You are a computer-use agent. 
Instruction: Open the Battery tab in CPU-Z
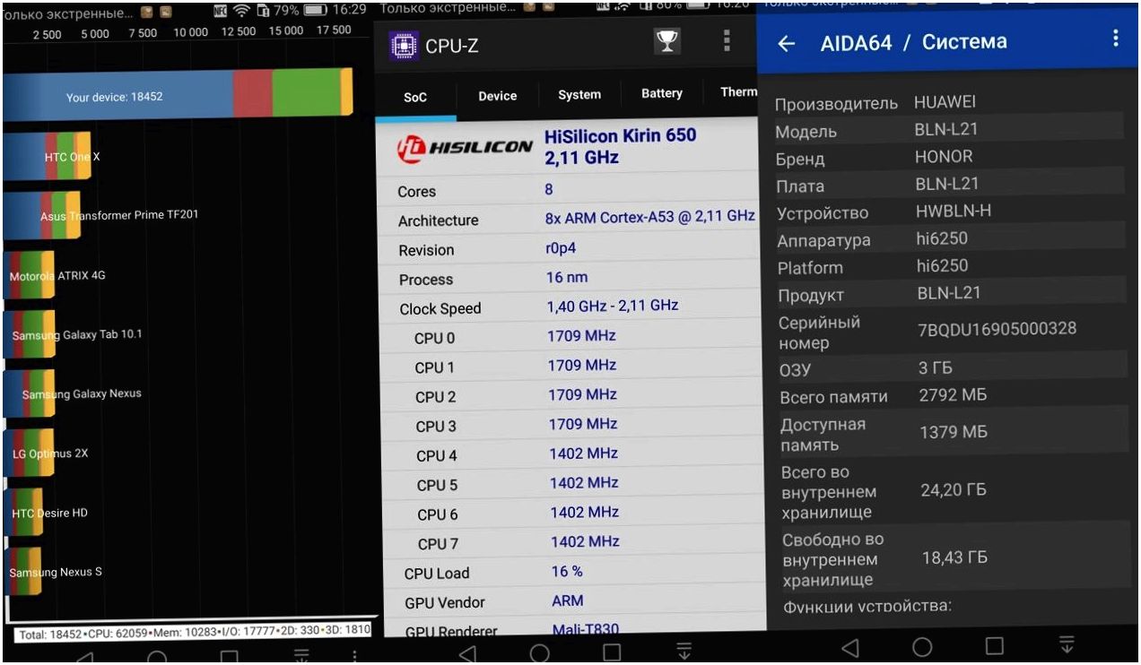[662, 93]
